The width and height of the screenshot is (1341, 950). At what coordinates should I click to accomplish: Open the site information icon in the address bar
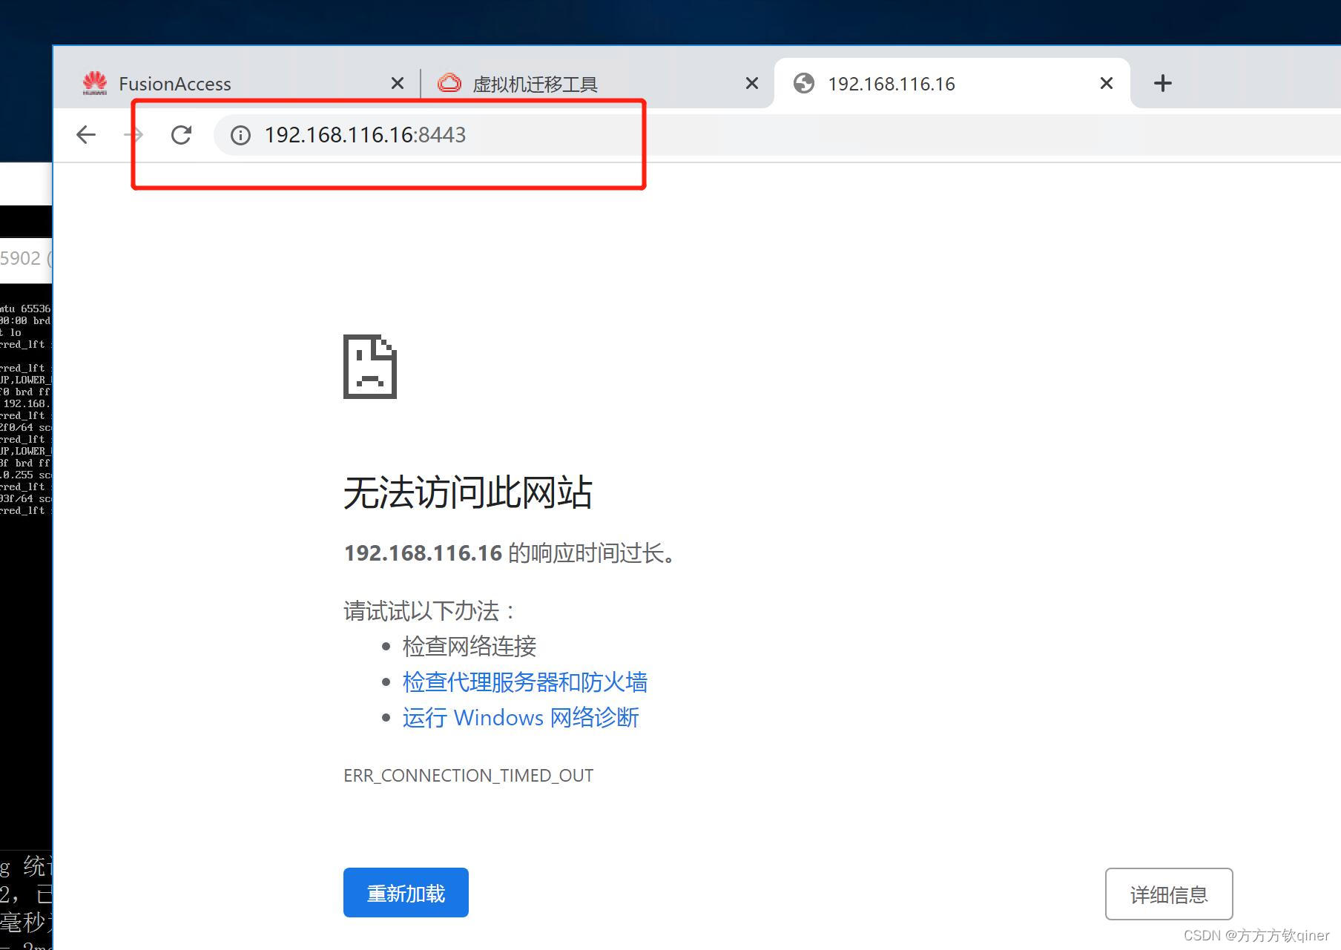pyautogui.click(x=240, y=135)
